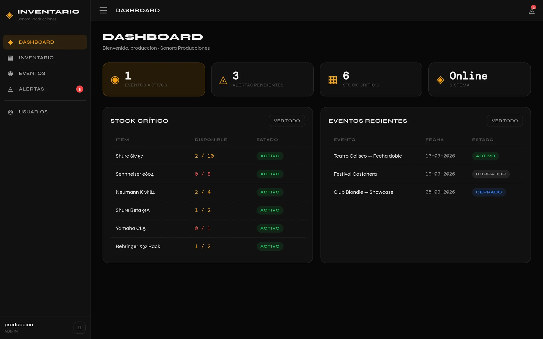Click the Inventario grid sidebar icon
The image size is (543, 339).
click(10, 58)
